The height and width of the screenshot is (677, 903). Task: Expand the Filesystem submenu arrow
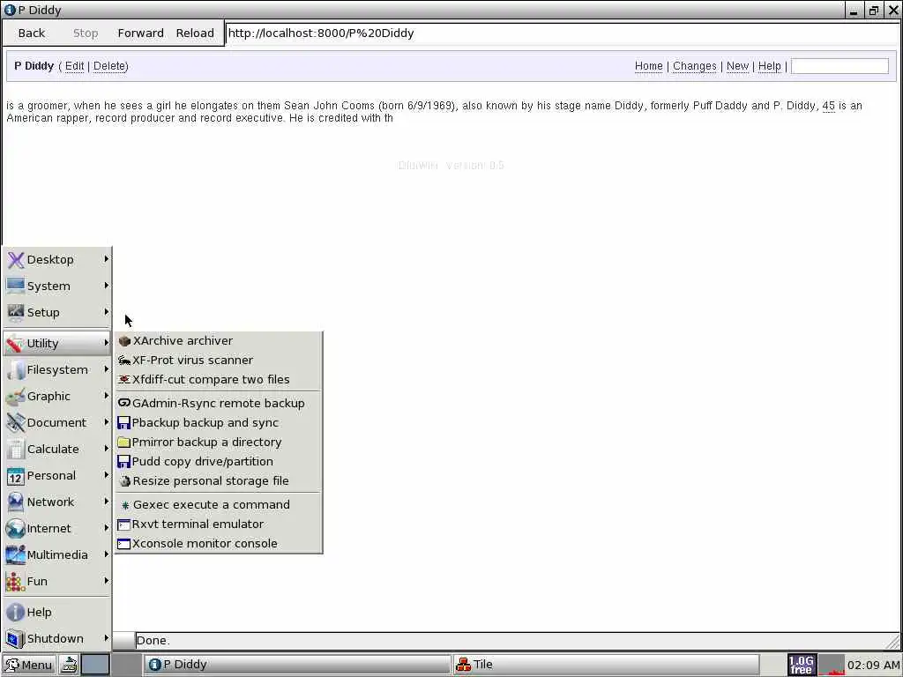[x=106, y=369]
